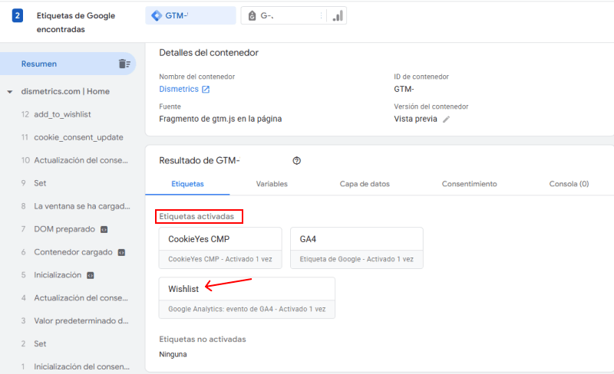This screenshot has height=374, width=614.
Task: Click the Etiquetas no activadas heading
Action: pyautogui.click(x=203, y=340)
